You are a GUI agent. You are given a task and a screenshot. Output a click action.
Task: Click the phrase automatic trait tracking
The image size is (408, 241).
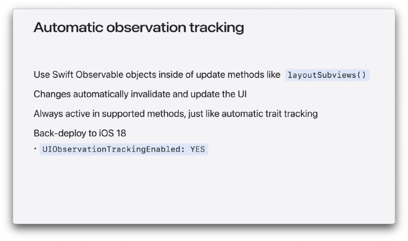[x=270, y=114]
